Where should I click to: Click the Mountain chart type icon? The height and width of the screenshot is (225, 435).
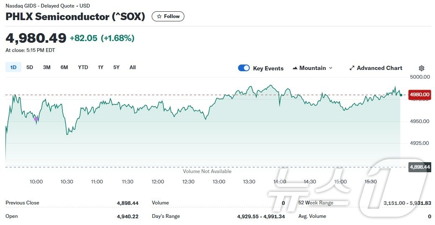pyautogui.click(x=295, y=68)
